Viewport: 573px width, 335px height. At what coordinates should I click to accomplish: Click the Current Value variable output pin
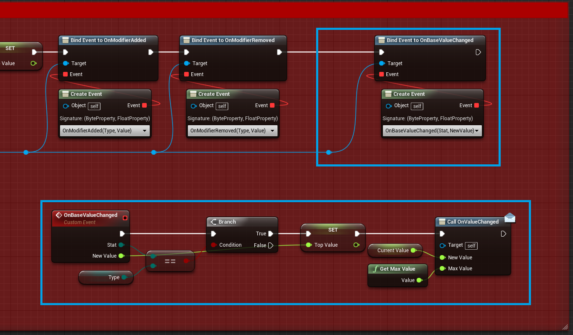[413, 251]
